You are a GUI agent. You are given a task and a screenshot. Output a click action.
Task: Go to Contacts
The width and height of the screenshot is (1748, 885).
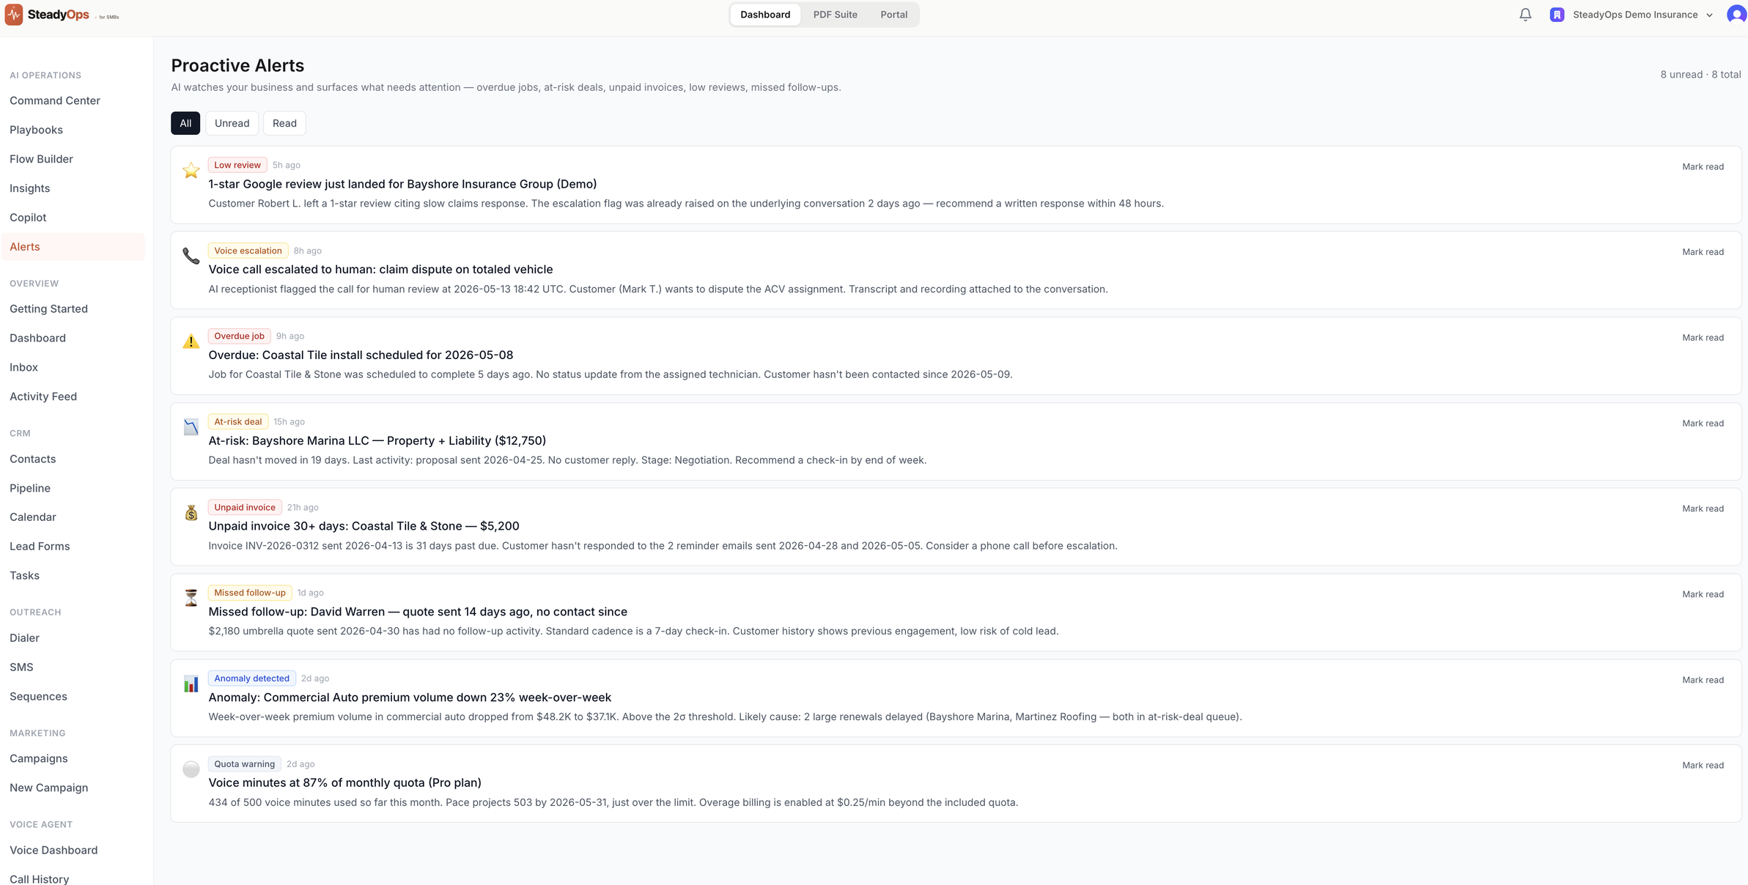[73, 459]
